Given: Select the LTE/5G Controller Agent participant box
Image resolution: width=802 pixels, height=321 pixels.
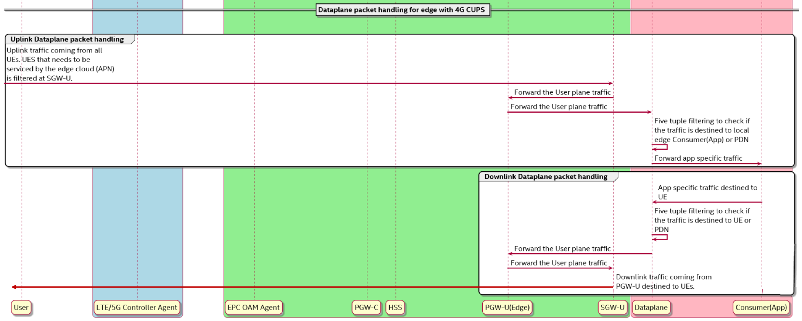Looking at the screenshot, I should coord(137,308).
